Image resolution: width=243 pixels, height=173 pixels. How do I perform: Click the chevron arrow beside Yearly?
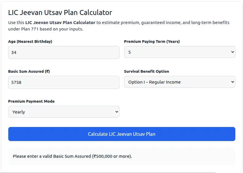point(116,112)
